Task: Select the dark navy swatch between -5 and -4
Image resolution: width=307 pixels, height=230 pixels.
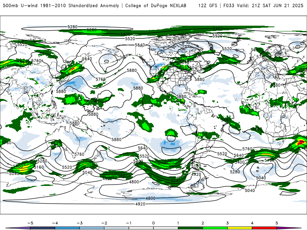Action: coord(43,228)
